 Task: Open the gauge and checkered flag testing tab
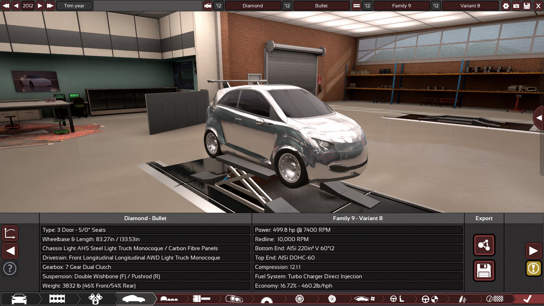pyautogui.click(x=495, y=299)
